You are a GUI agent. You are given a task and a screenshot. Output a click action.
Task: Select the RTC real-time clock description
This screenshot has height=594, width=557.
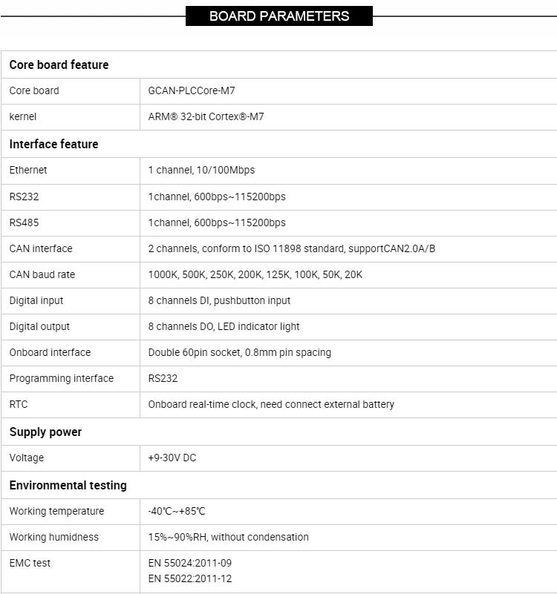pyautogui.click(x=271, y=404)
